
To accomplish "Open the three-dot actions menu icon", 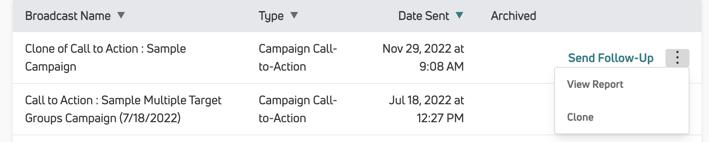I will click(677, 58).
